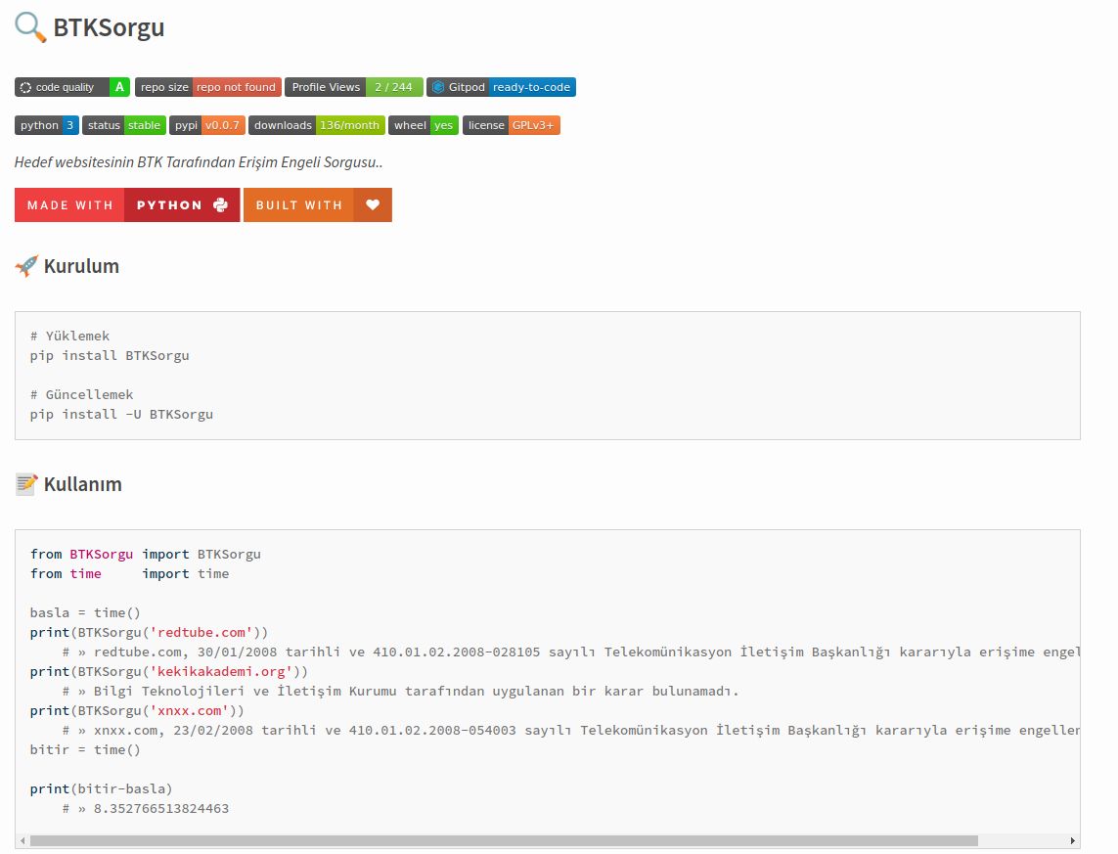
Task: Click the license GPLv3+ badge
Action: 512,125
